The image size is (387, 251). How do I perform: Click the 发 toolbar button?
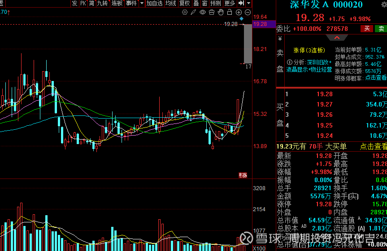74,3
